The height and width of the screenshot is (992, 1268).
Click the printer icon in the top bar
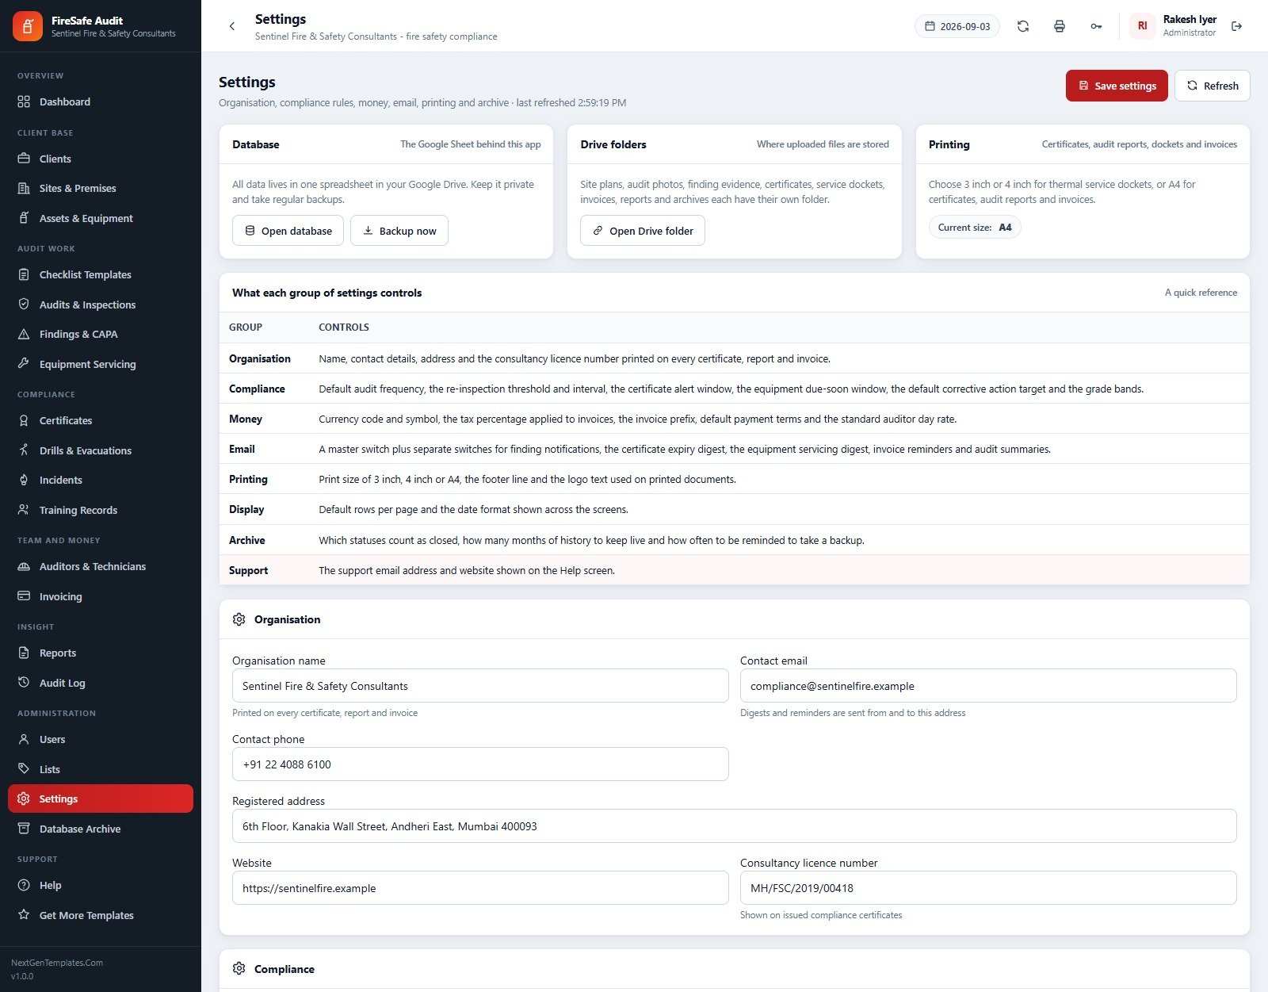tap(1060, 26)
